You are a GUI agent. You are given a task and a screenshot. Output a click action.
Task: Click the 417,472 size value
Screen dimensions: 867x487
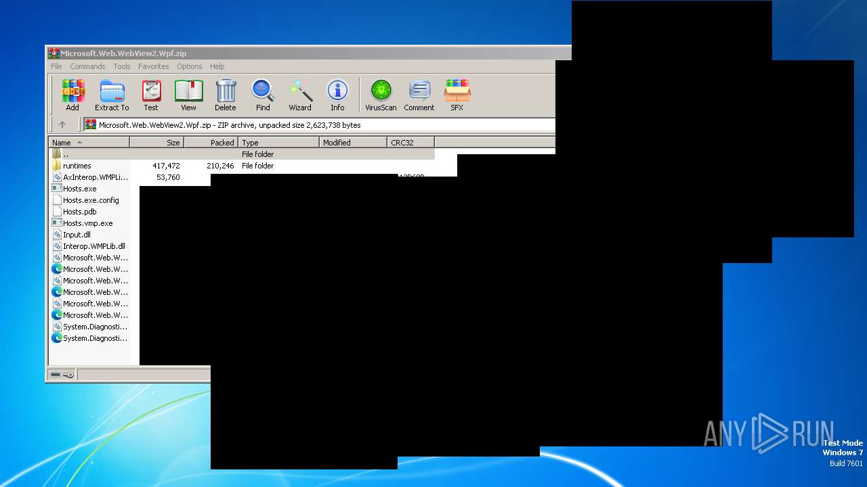pos(166,166)
